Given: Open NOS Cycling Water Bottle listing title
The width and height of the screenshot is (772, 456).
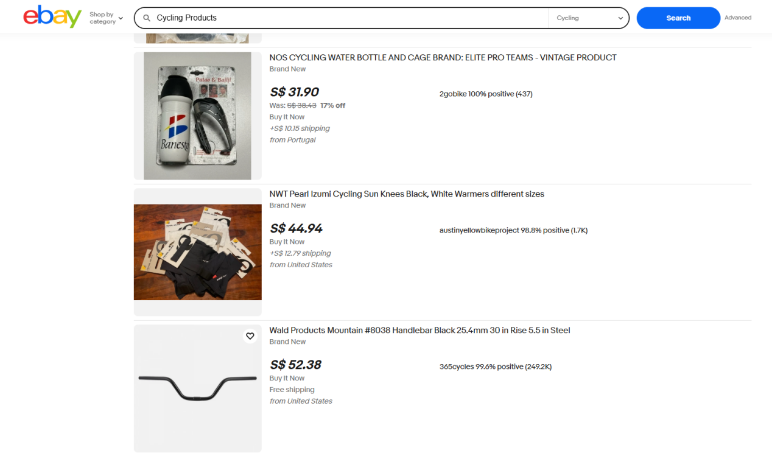Looking at the screenshot, I should click(x=443, y=58).
